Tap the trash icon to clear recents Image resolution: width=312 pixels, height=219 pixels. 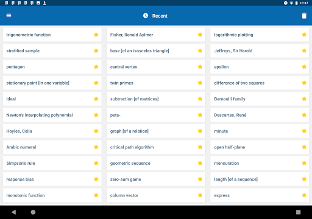304,16
